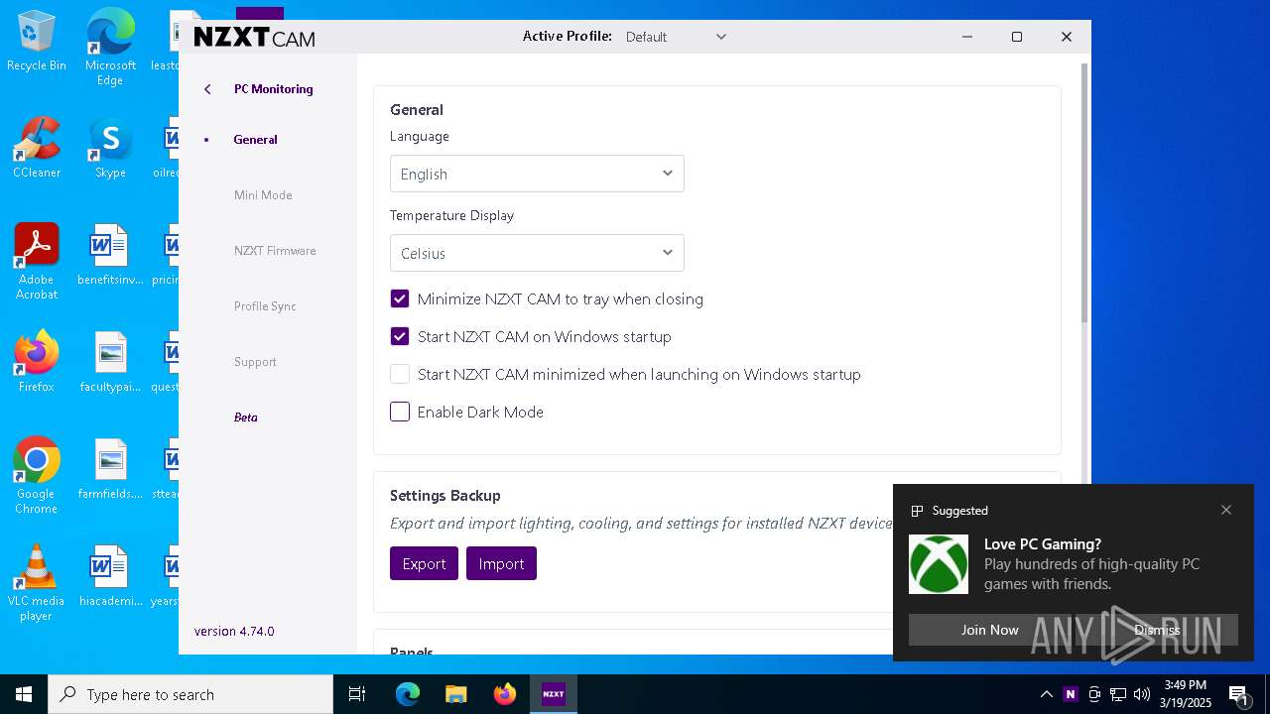The height and width of the screenshot is (714, 1270).
Task: Uncheck Start NZXT CAM on Windows startup
Action: pos(400,336)
